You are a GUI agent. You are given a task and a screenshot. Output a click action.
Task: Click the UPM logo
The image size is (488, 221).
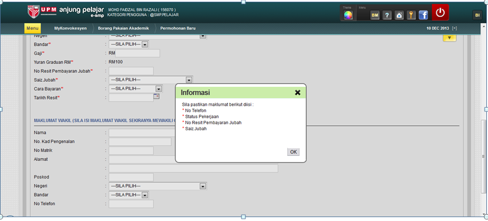[42, 11]
